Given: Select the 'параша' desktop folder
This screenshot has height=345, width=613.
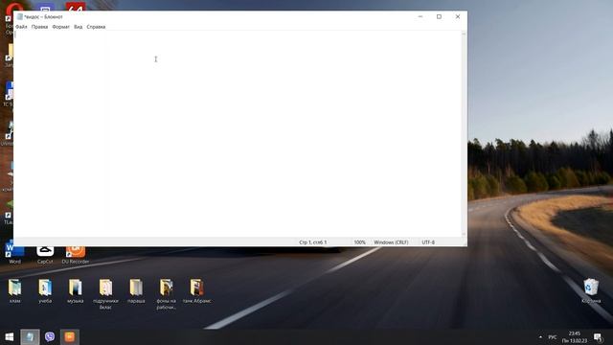Looking at the screenshot, I should click(x=136, y=291).
